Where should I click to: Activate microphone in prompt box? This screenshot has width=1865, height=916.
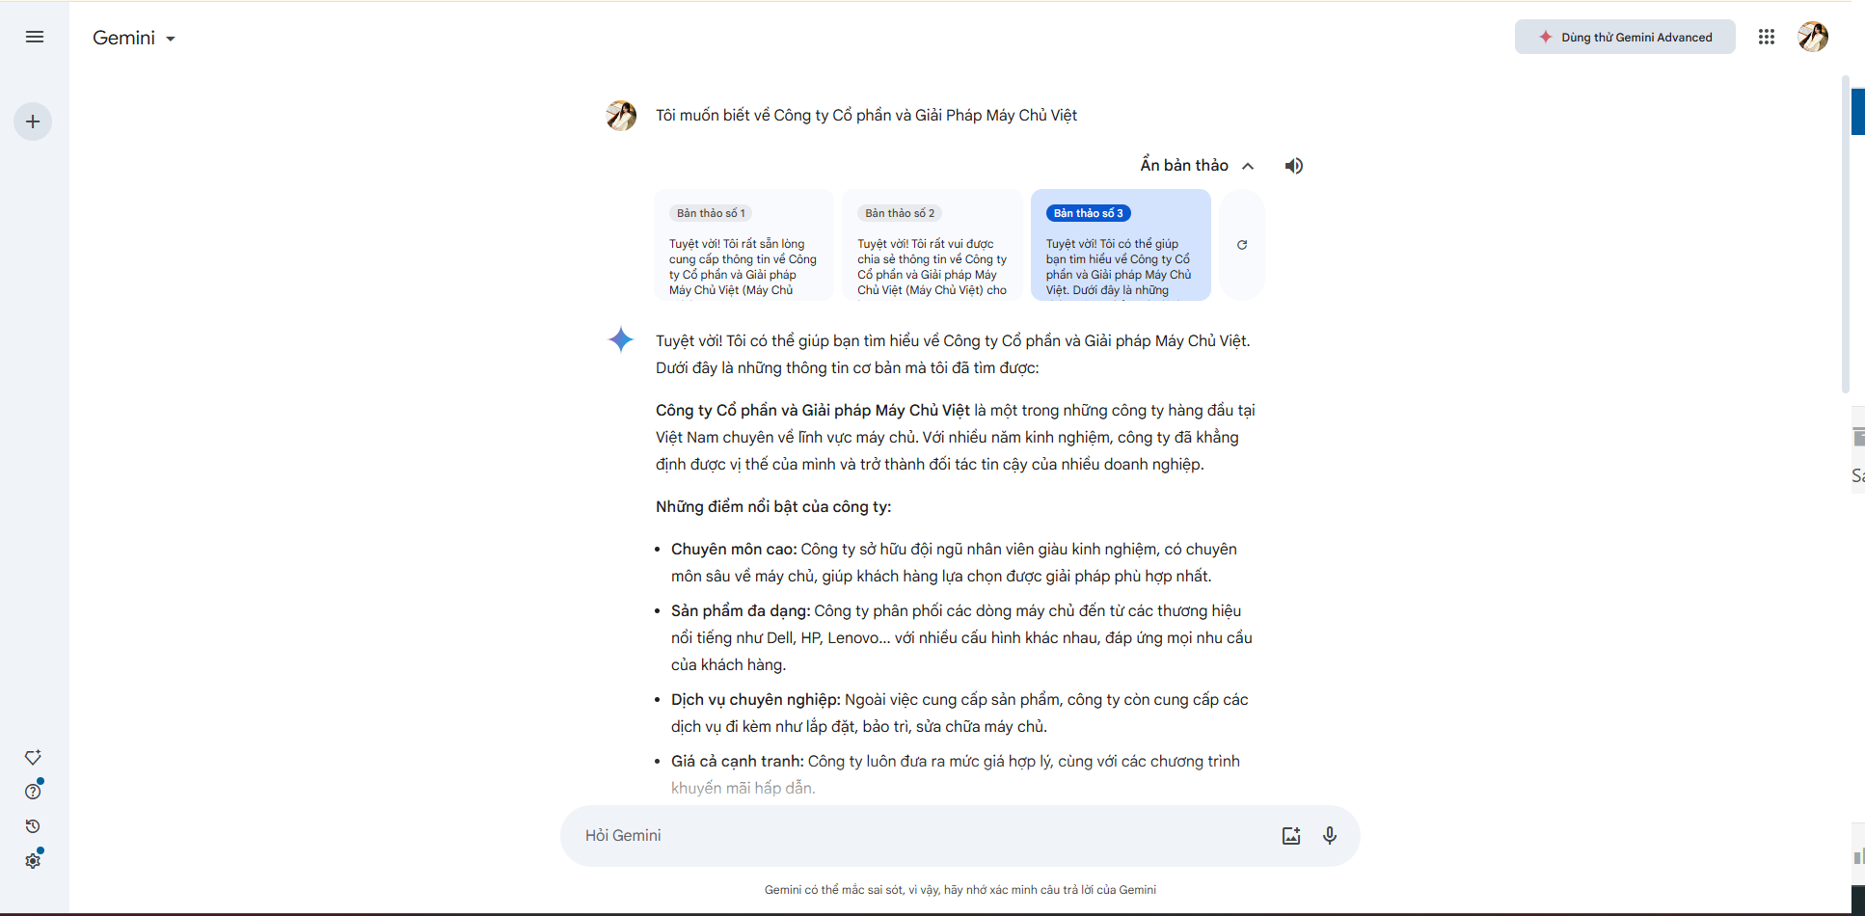coord(1330,836)
